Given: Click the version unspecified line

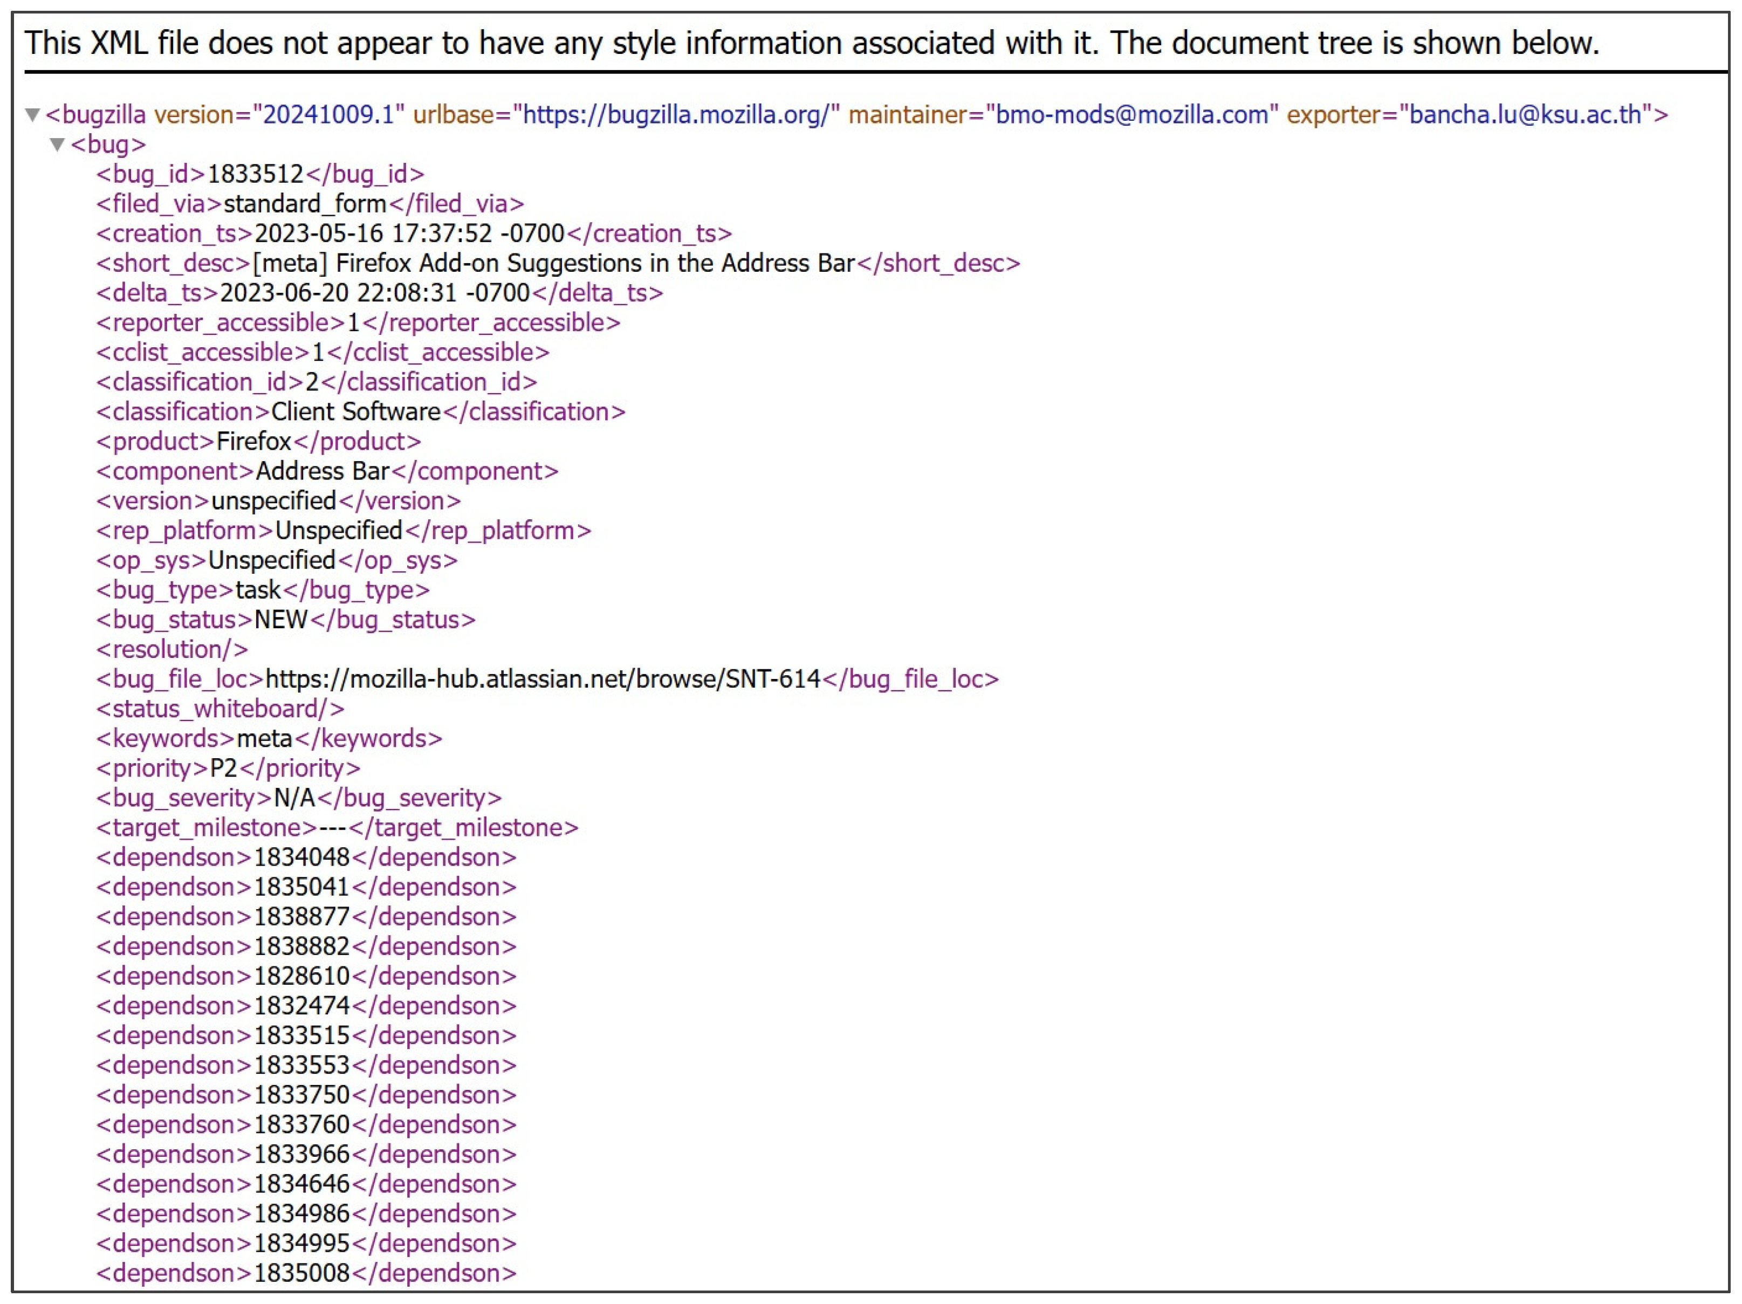Looking at the screenshot, I should point(278,501).
